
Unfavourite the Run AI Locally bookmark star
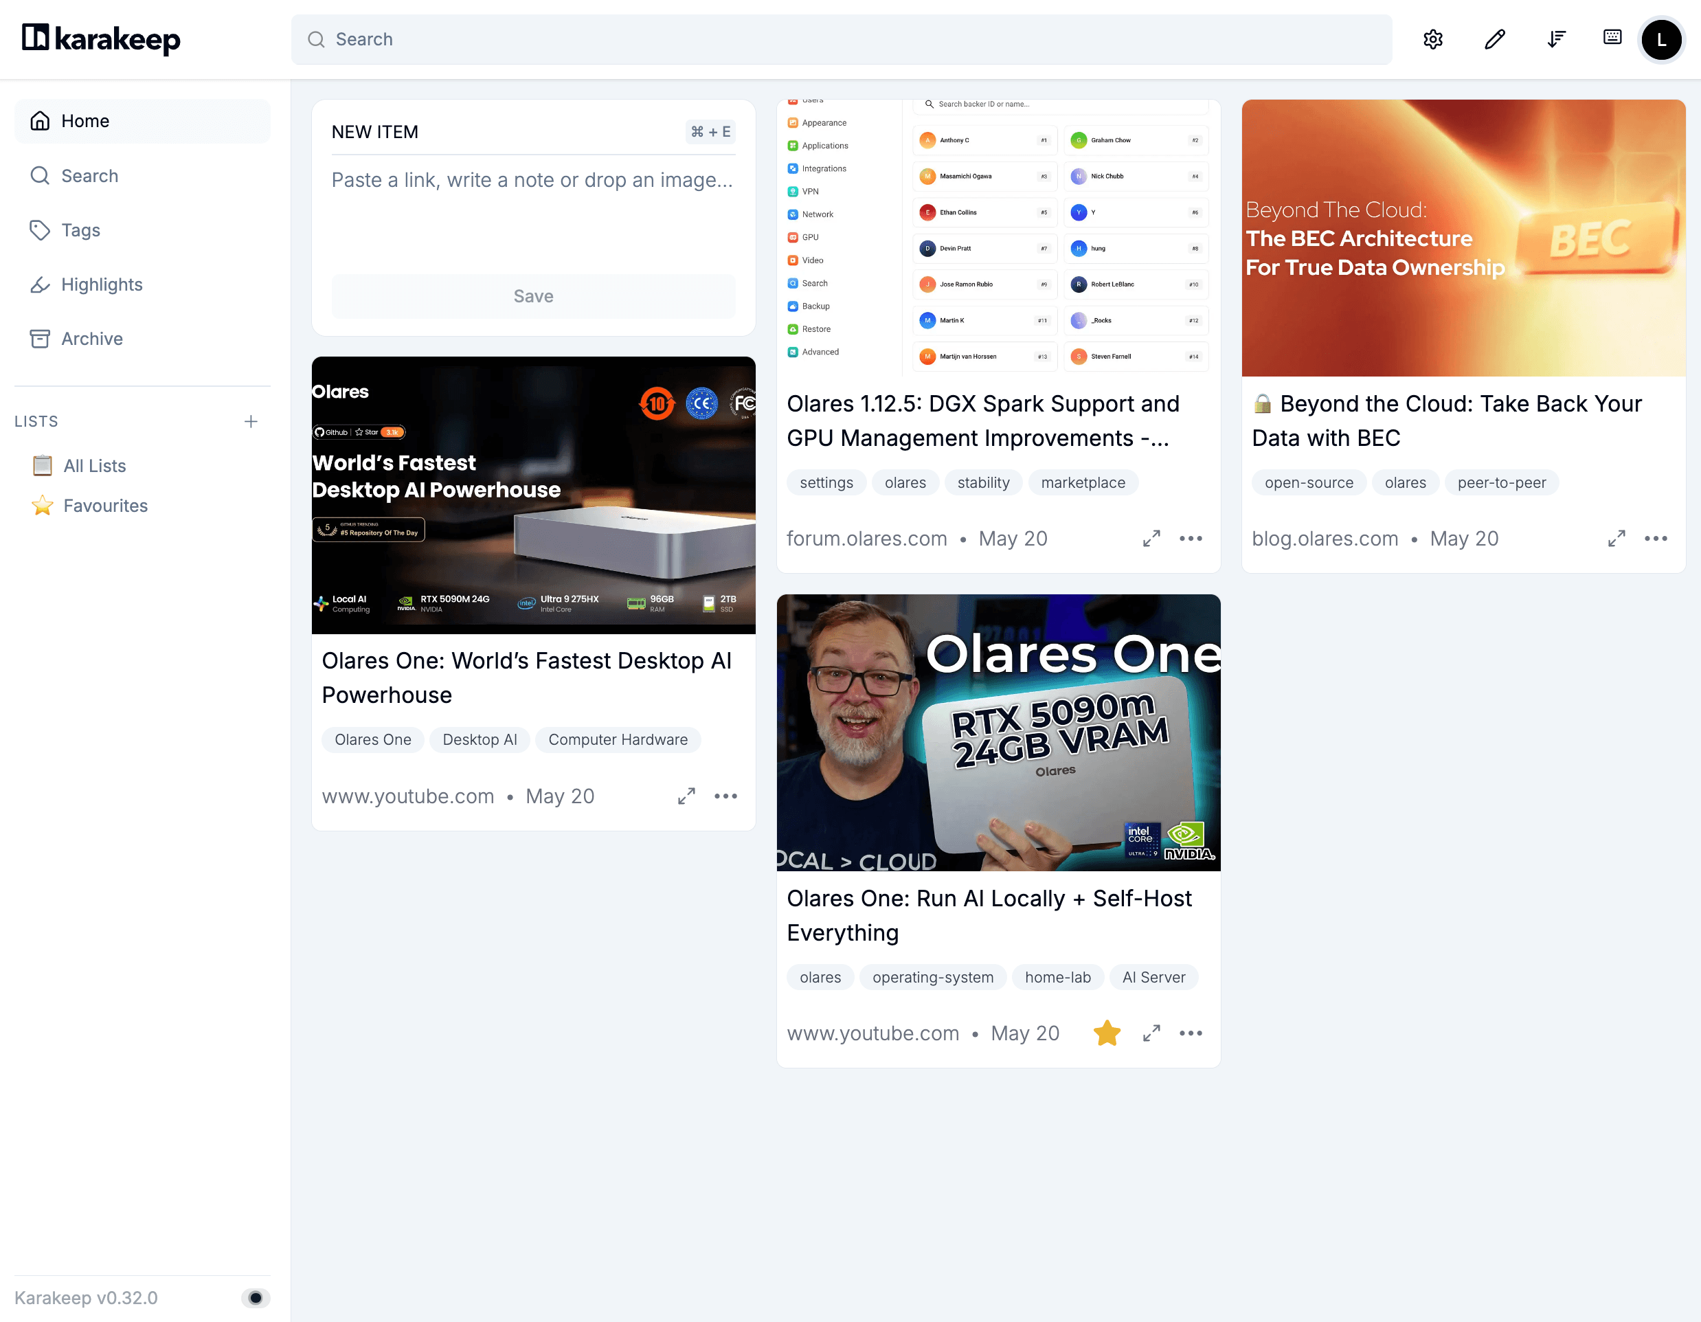1107,1033
